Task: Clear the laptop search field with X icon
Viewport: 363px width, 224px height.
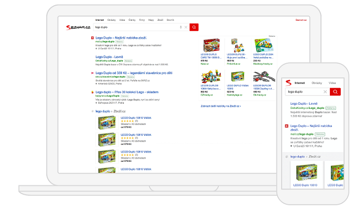Action: click(186, 27)
